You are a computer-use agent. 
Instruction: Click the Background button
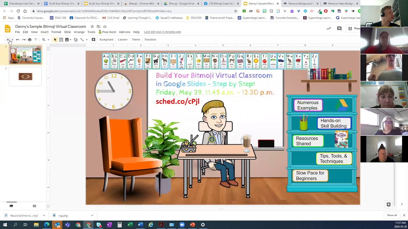[x=106, y=40]
